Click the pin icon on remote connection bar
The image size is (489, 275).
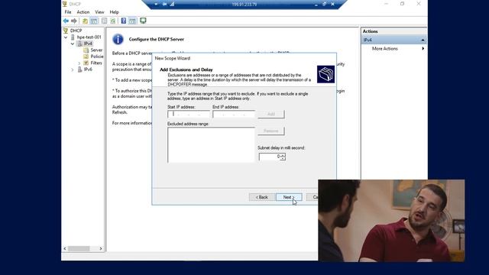coord(165,4)
